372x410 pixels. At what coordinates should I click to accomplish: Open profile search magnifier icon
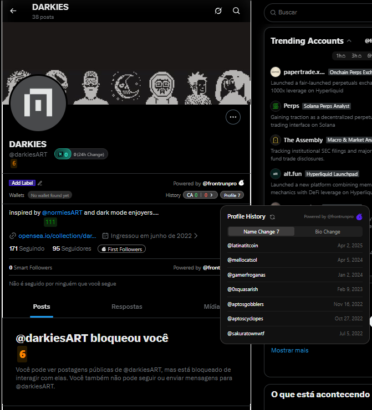(236, 11)
